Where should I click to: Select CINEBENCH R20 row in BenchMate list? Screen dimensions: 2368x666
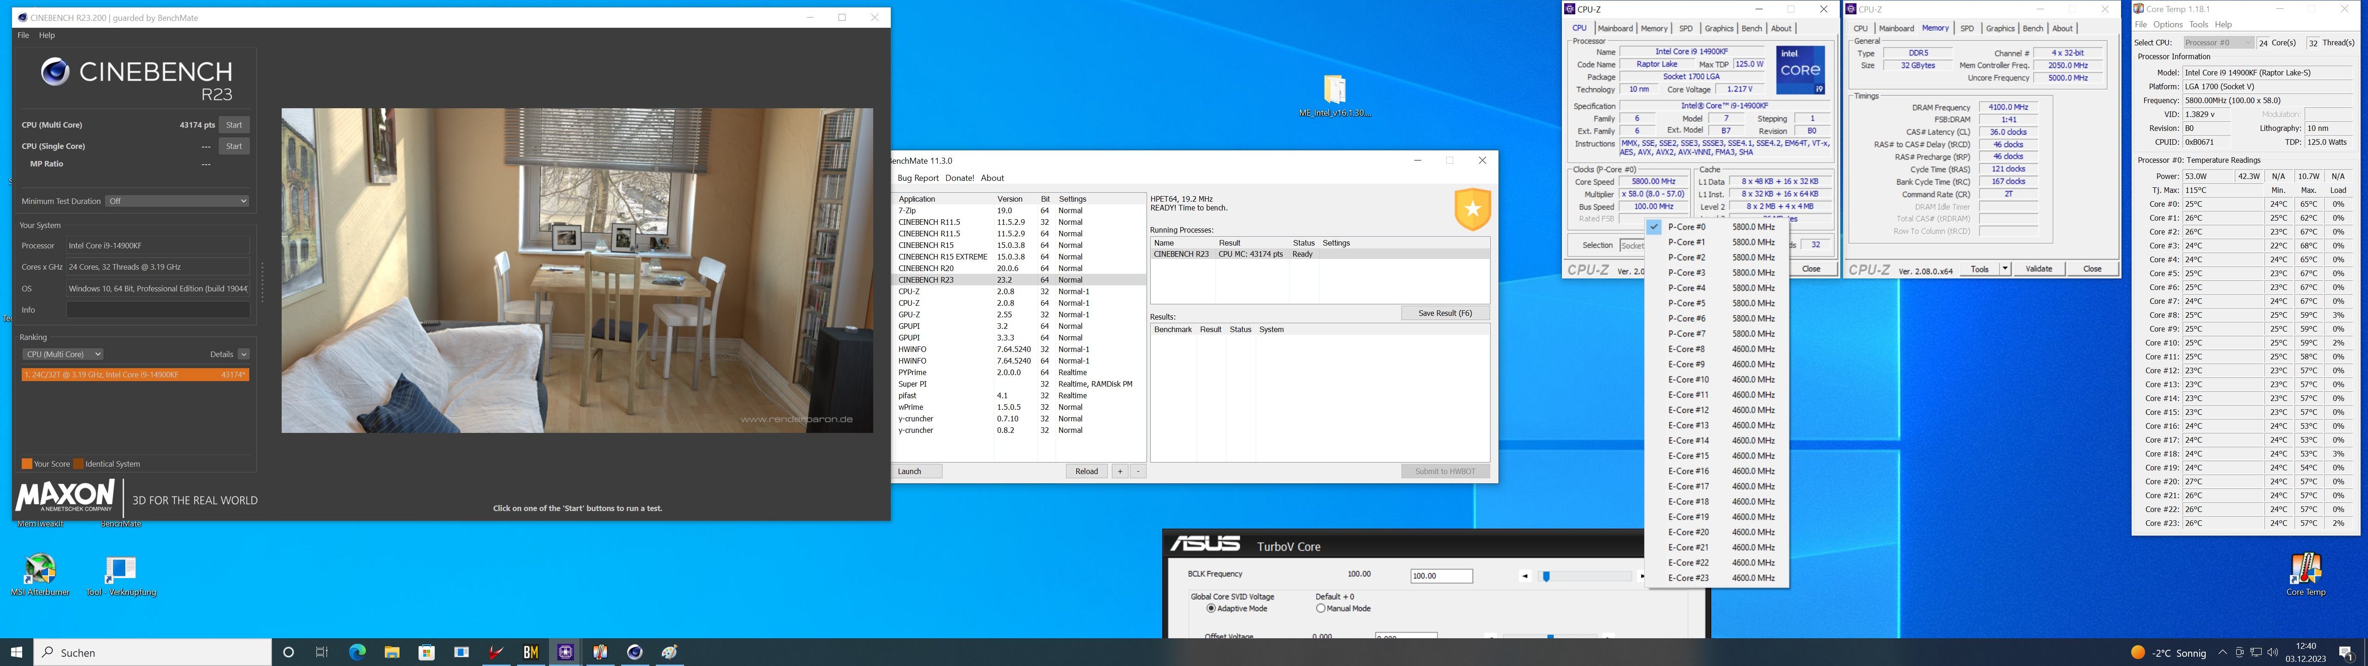[1019, 269]
